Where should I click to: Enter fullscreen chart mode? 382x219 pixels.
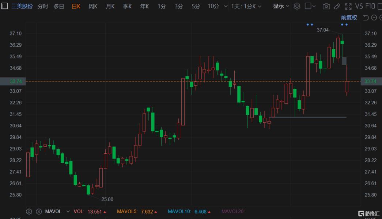(348, 6)
